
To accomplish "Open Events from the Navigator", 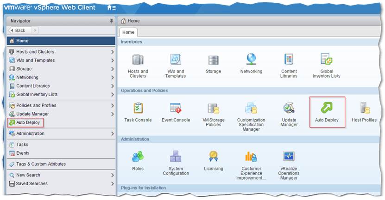I will click(61, 153).
